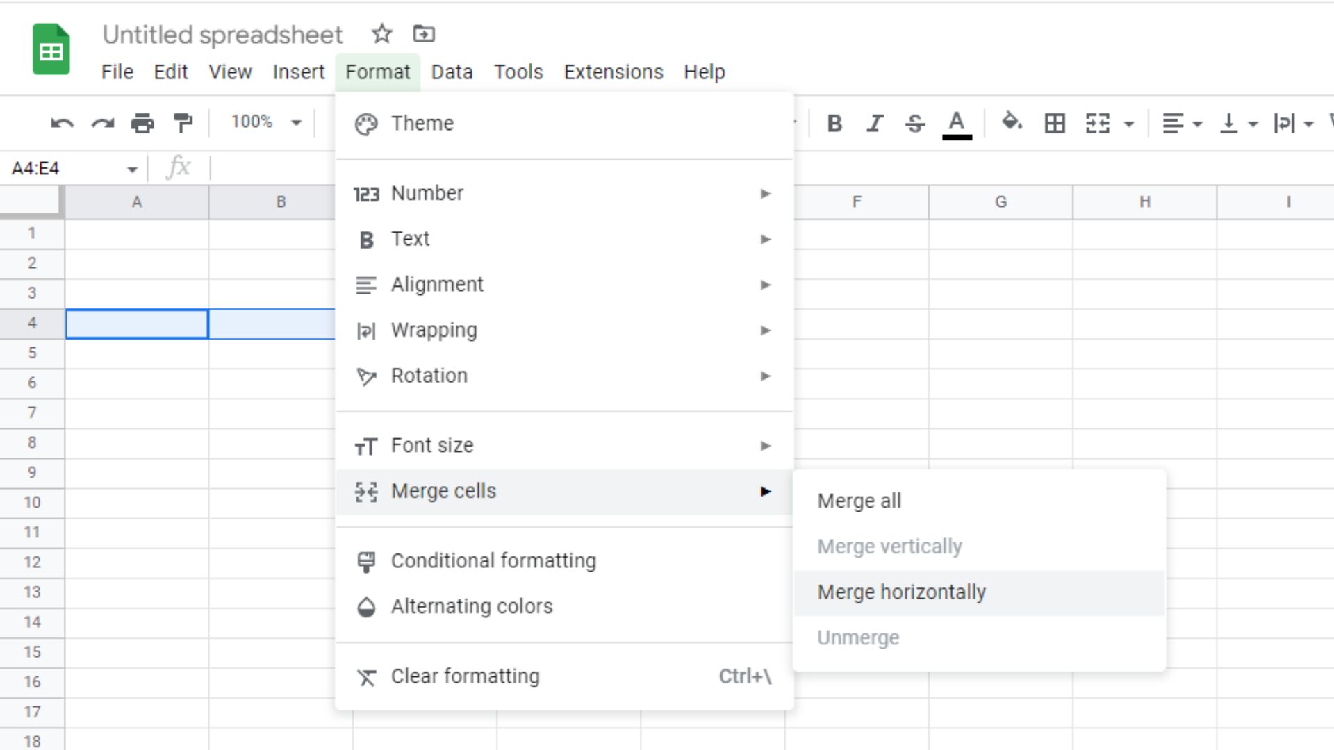Toggle the Alternating colors option

point(472,606)
